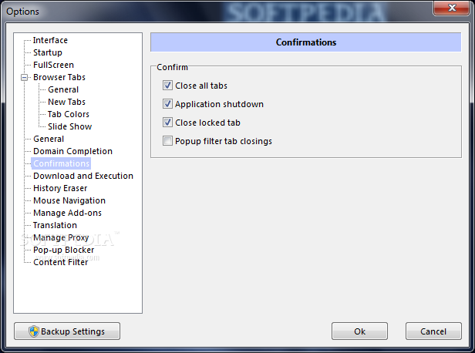Enable Popup filter tab closings
This screenshot has height=353, width=475.
click(x=167, y=141)
